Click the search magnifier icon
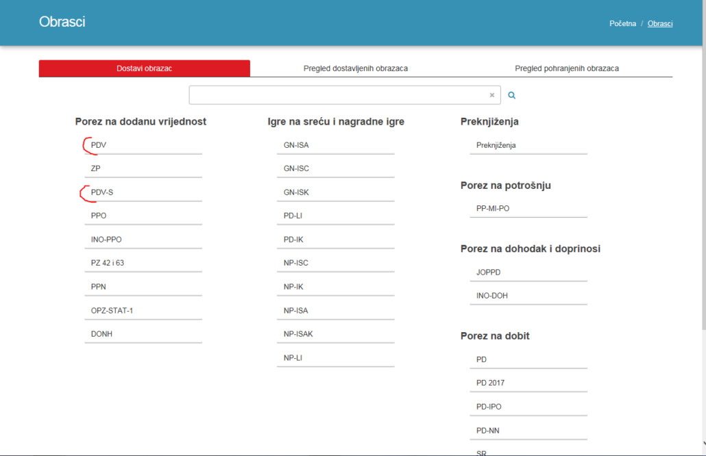This screenshot has width=706, height=456. (x=511, y=94)
